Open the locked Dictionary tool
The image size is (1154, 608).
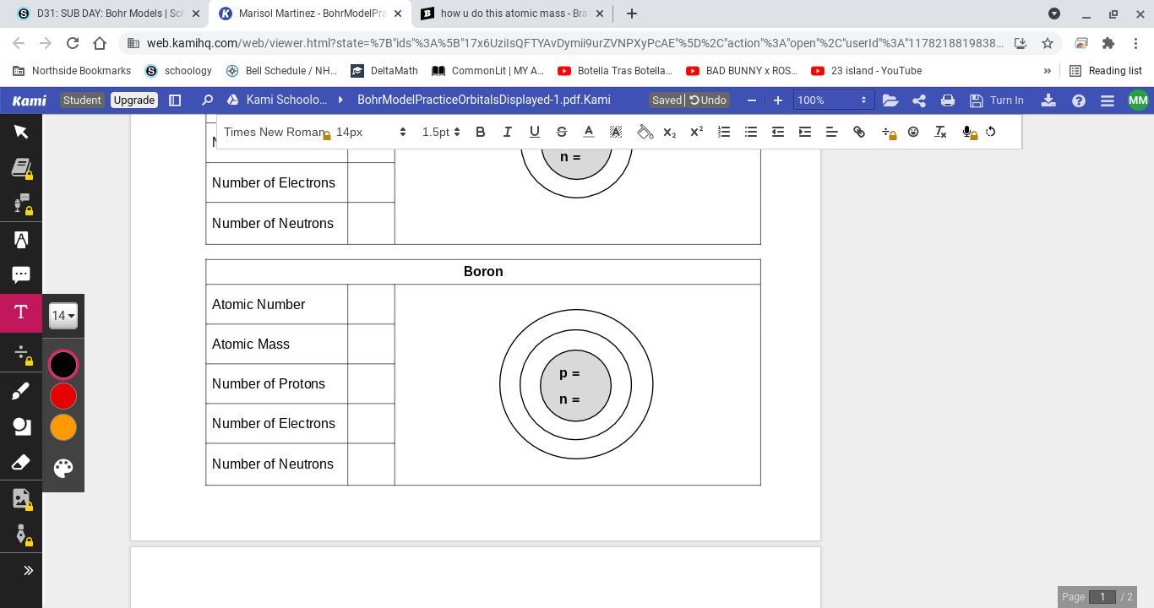click(x=21, y=168)
